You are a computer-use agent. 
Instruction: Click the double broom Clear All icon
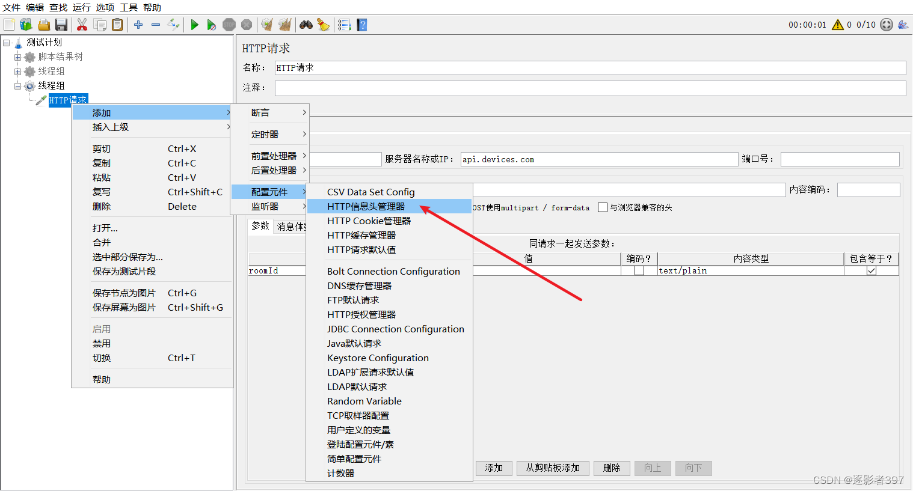(x=285, y=25)
